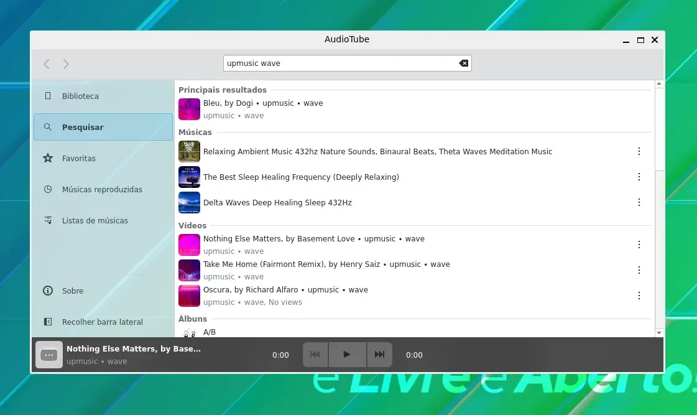697x415 pixels.
Task: Click the collapse sidebar icon
Action: (x=48, y=322)
